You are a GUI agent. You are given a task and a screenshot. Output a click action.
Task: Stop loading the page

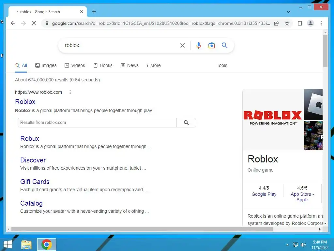click(34, 23)
